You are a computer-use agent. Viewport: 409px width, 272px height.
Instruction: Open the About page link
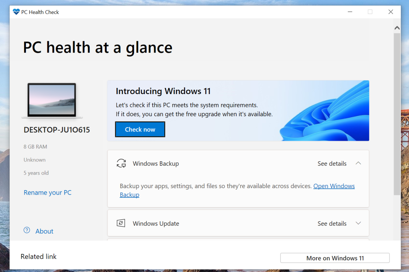[44, 231]
